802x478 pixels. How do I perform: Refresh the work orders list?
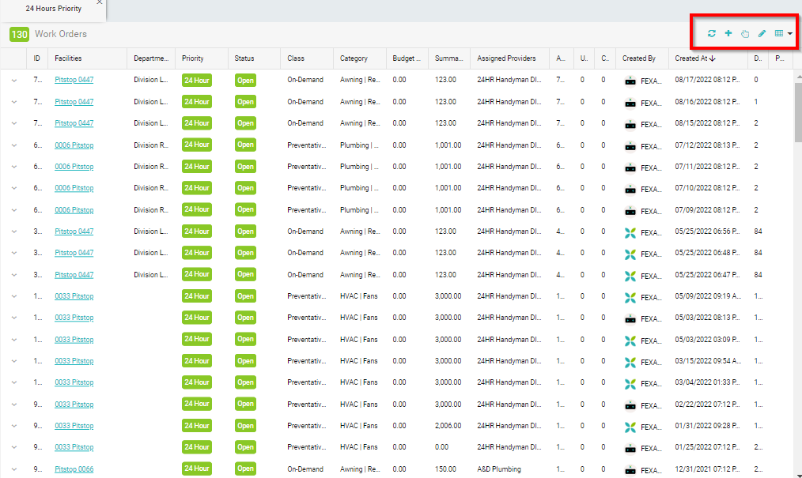pyautogui.click(x=712, y=33)
